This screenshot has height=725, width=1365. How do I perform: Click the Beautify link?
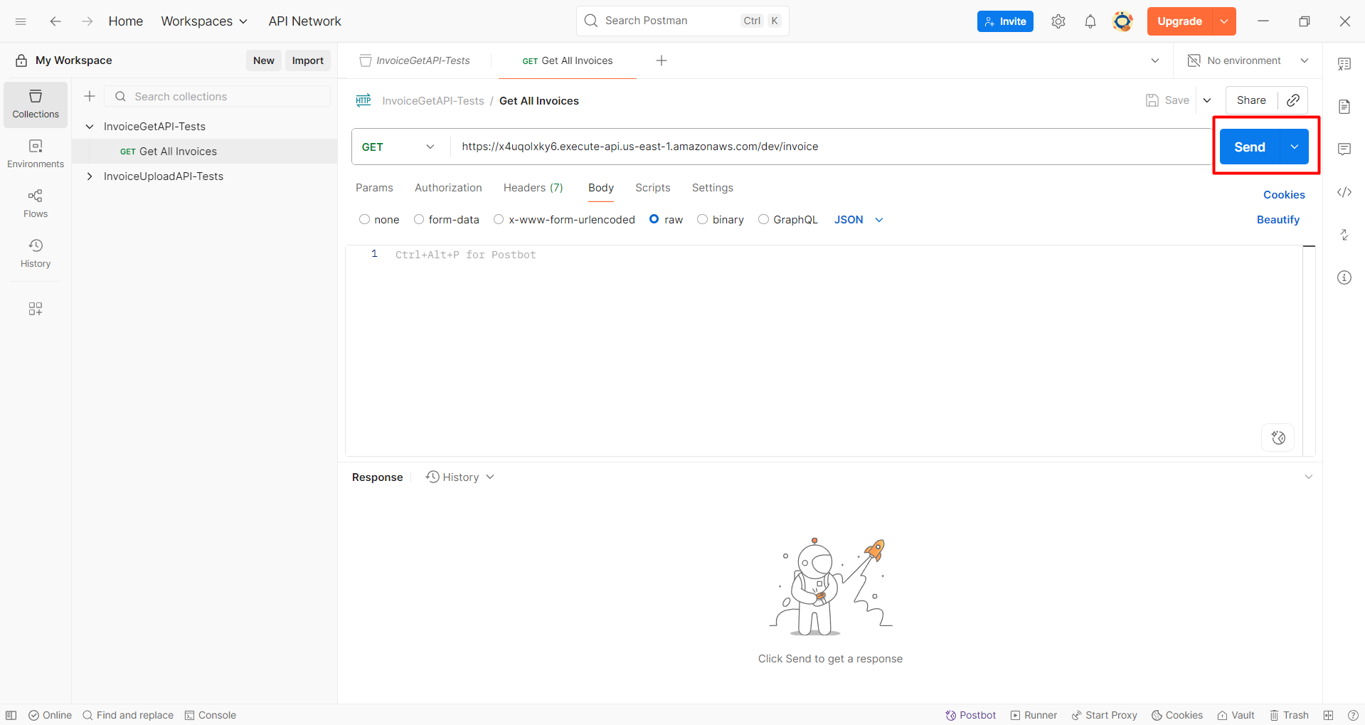coord(1278,219)
